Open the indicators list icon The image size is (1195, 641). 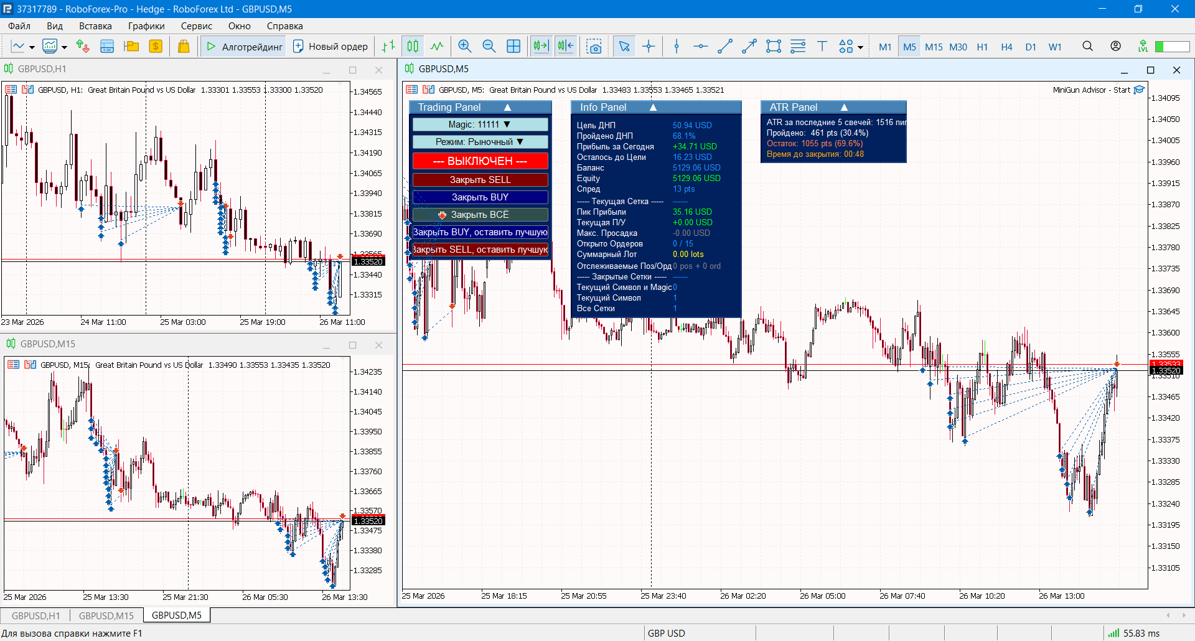point(50,47)
